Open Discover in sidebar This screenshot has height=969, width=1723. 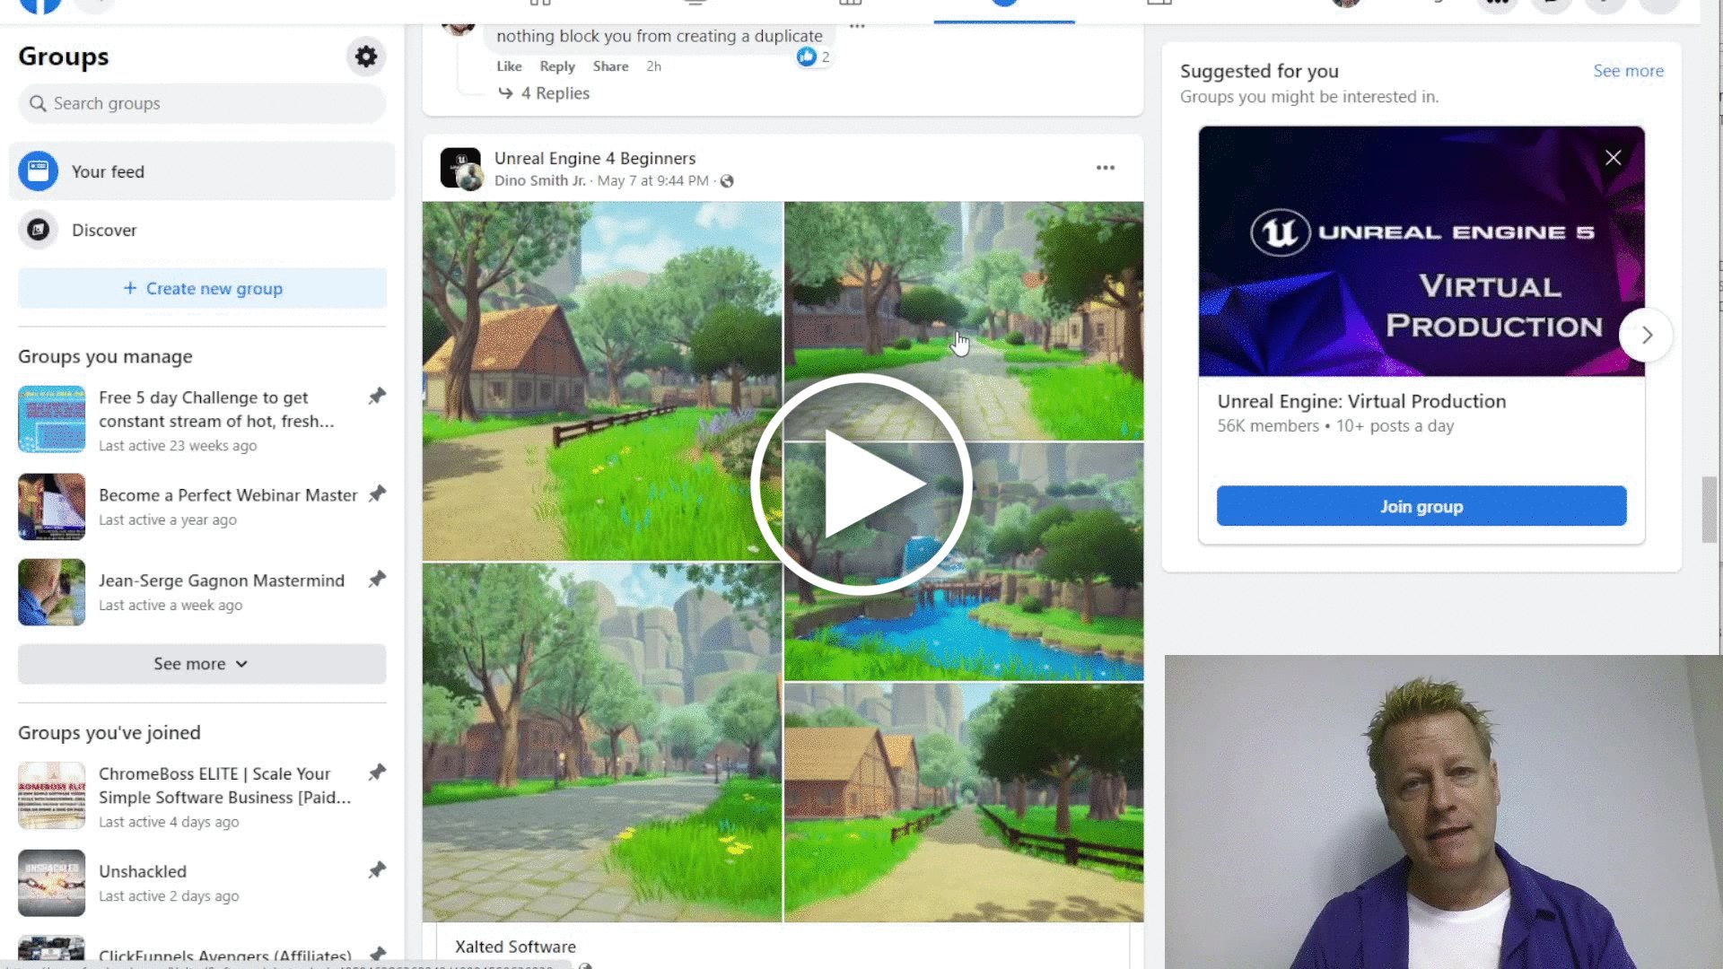point(202,230)
